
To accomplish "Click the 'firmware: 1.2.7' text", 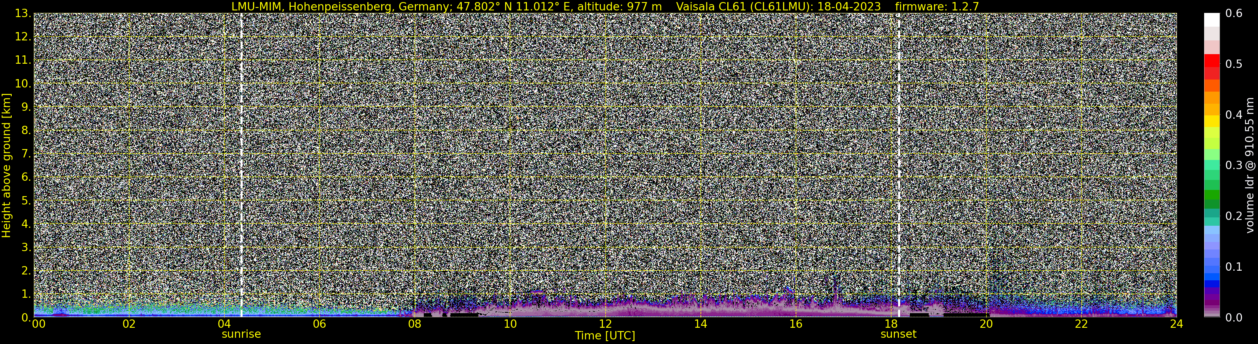I will click(x=937, y=6).
